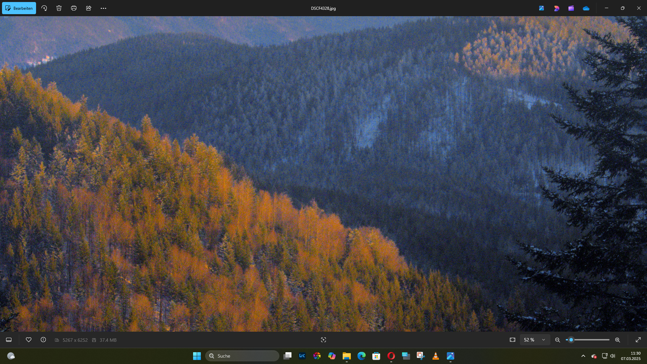Open Microsoft Designer from the title bar
Image resolution: width=647 pixels, height=364 pixels.
(556, 8)
